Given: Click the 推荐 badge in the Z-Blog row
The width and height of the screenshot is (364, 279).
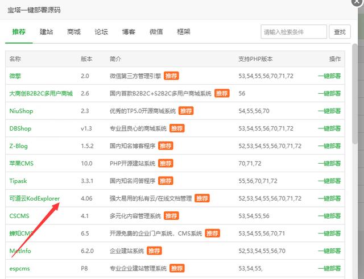Looking at the screenshot, I should tap(166, 146).
